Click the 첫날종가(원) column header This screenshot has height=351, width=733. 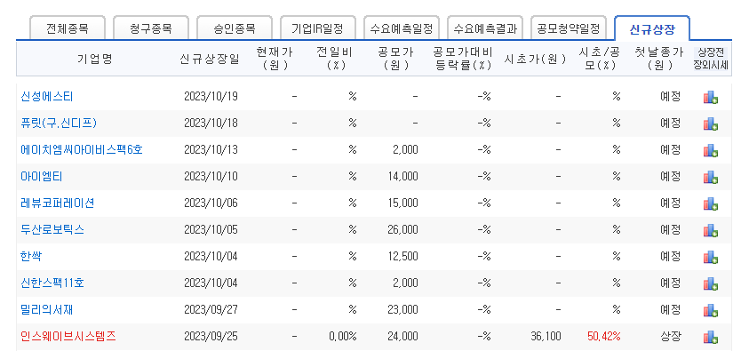tap(658, 59)
